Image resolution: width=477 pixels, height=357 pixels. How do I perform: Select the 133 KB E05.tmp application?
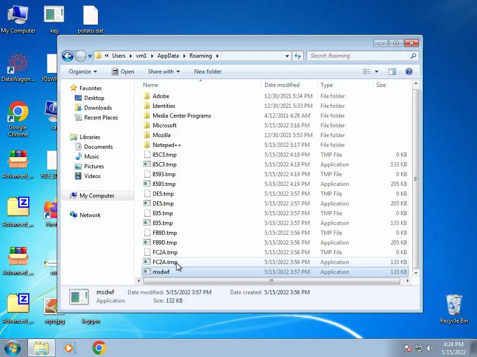click(275, 223)
